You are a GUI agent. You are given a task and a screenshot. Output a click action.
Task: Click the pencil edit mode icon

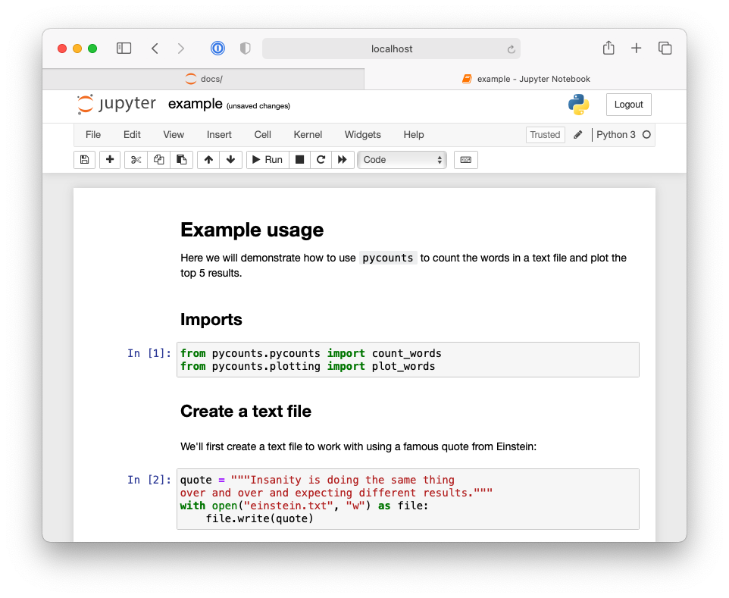click(578, 135)
